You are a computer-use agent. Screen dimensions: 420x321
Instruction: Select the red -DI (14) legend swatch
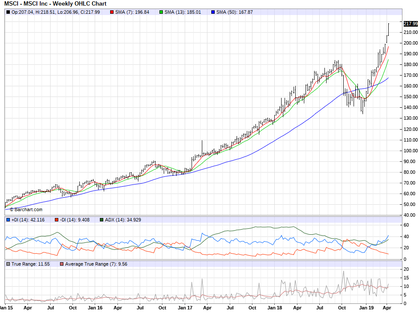(x=56, y=220)
